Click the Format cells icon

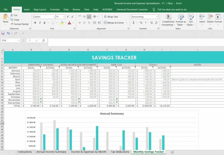click(218, 17)
